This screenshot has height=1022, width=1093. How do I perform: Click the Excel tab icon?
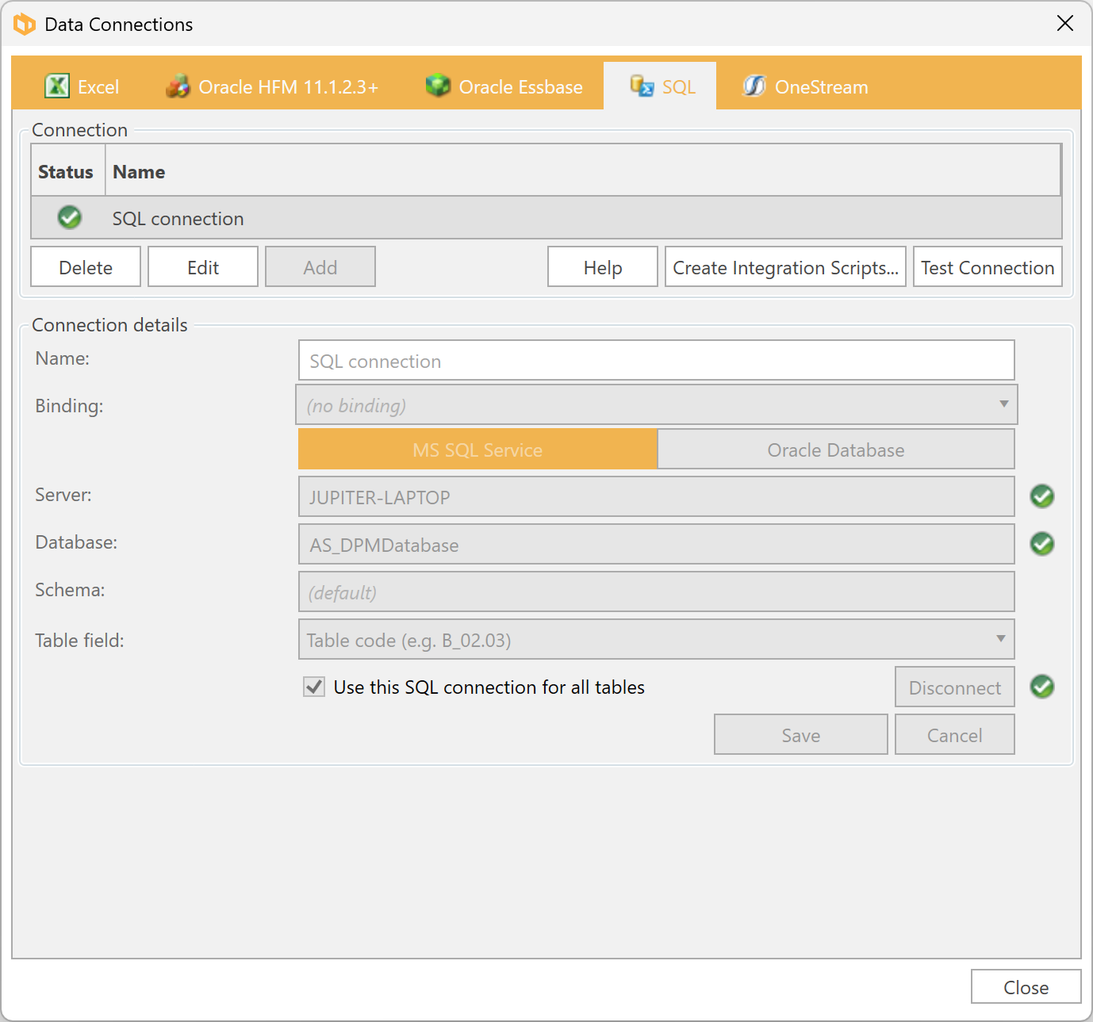pyautogui.click(x=57, y=86)
